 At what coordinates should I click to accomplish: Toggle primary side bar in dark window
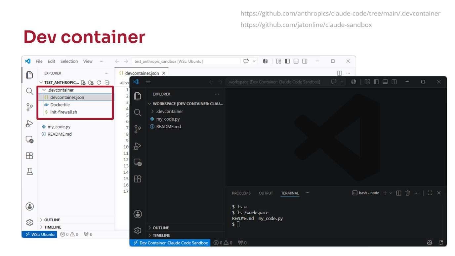point(376,82)
